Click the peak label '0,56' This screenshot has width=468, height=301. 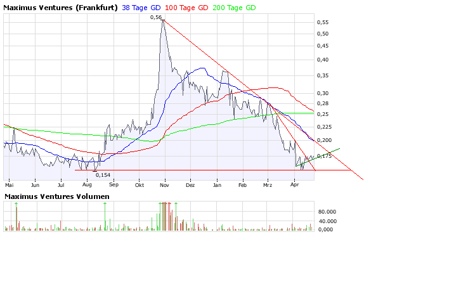(156, 17)
